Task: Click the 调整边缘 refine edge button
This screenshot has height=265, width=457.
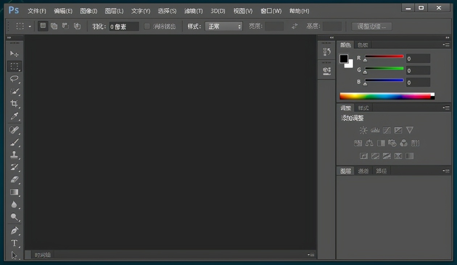Action: tap(371, 26)
